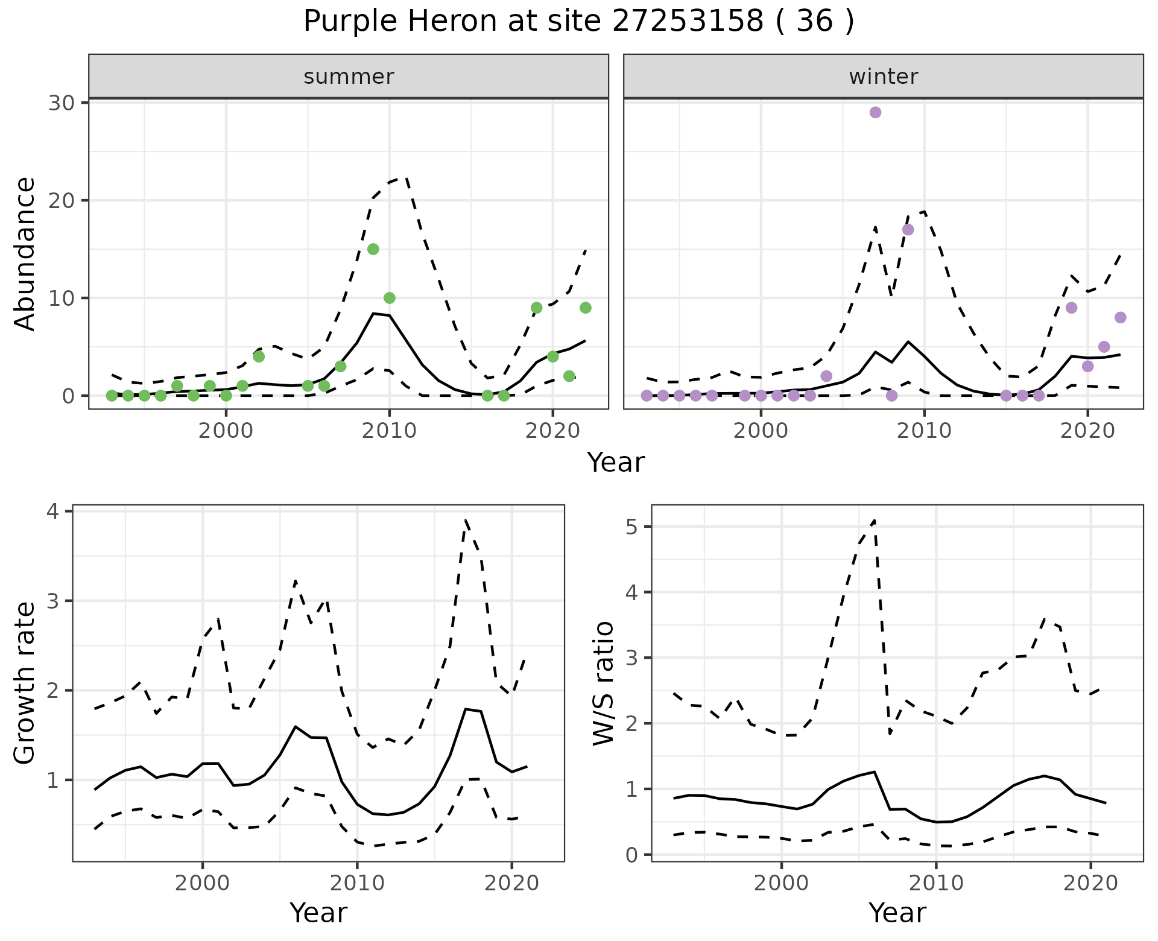This screenshot has height=941, width=1158.
Task: Click the green summer point at 2002
Action: point(259,356)
